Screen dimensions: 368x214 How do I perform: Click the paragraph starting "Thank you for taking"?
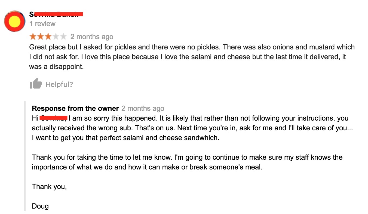187,162
